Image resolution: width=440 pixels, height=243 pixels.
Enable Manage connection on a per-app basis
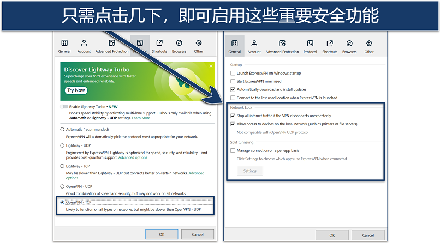tap(233, 150)
